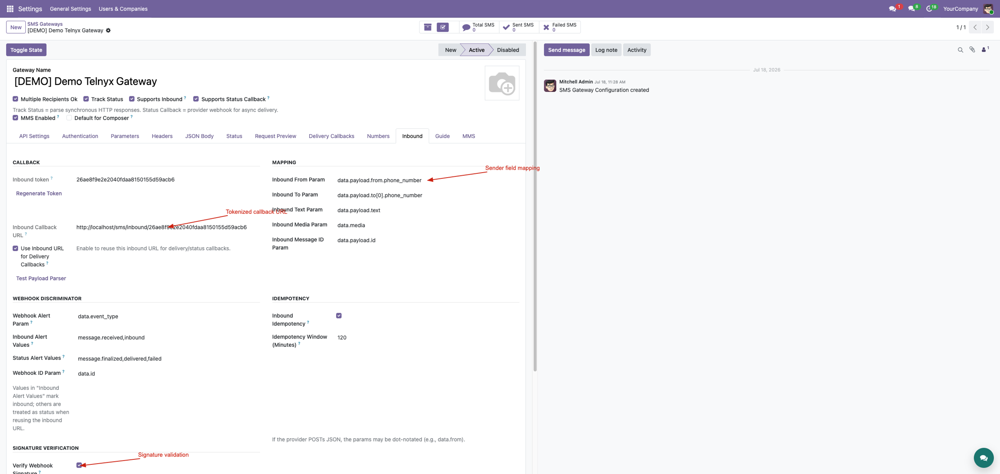Open Sent SMS stat button
This screenshot has width=1000, height=474.
(x=519, y=27)
